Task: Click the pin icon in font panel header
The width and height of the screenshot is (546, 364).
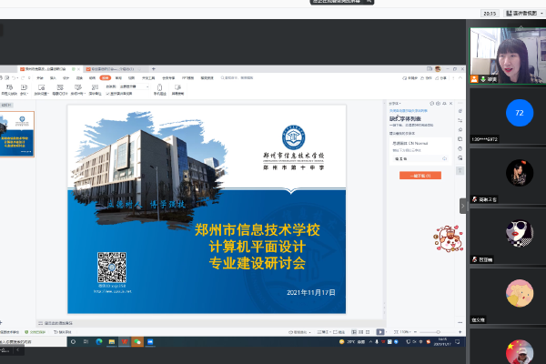Action: 444,104
